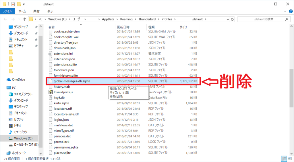Open pinned ダウンロード in quick access

pos(21,33)
